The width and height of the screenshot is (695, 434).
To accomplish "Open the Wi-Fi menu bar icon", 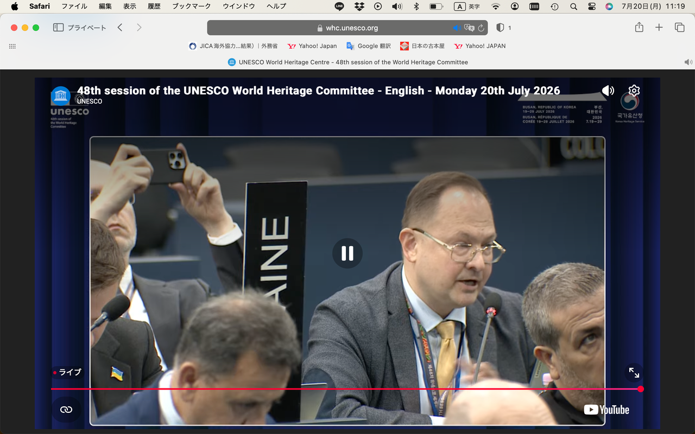I will 496,7.
